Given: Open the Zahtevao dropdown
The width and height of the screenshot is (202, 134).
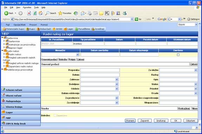Looking at the screenshot, I should click(117, 80).
